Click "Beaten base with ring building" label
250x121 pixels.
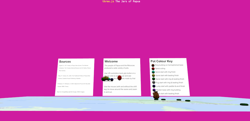tap(168, 90)
